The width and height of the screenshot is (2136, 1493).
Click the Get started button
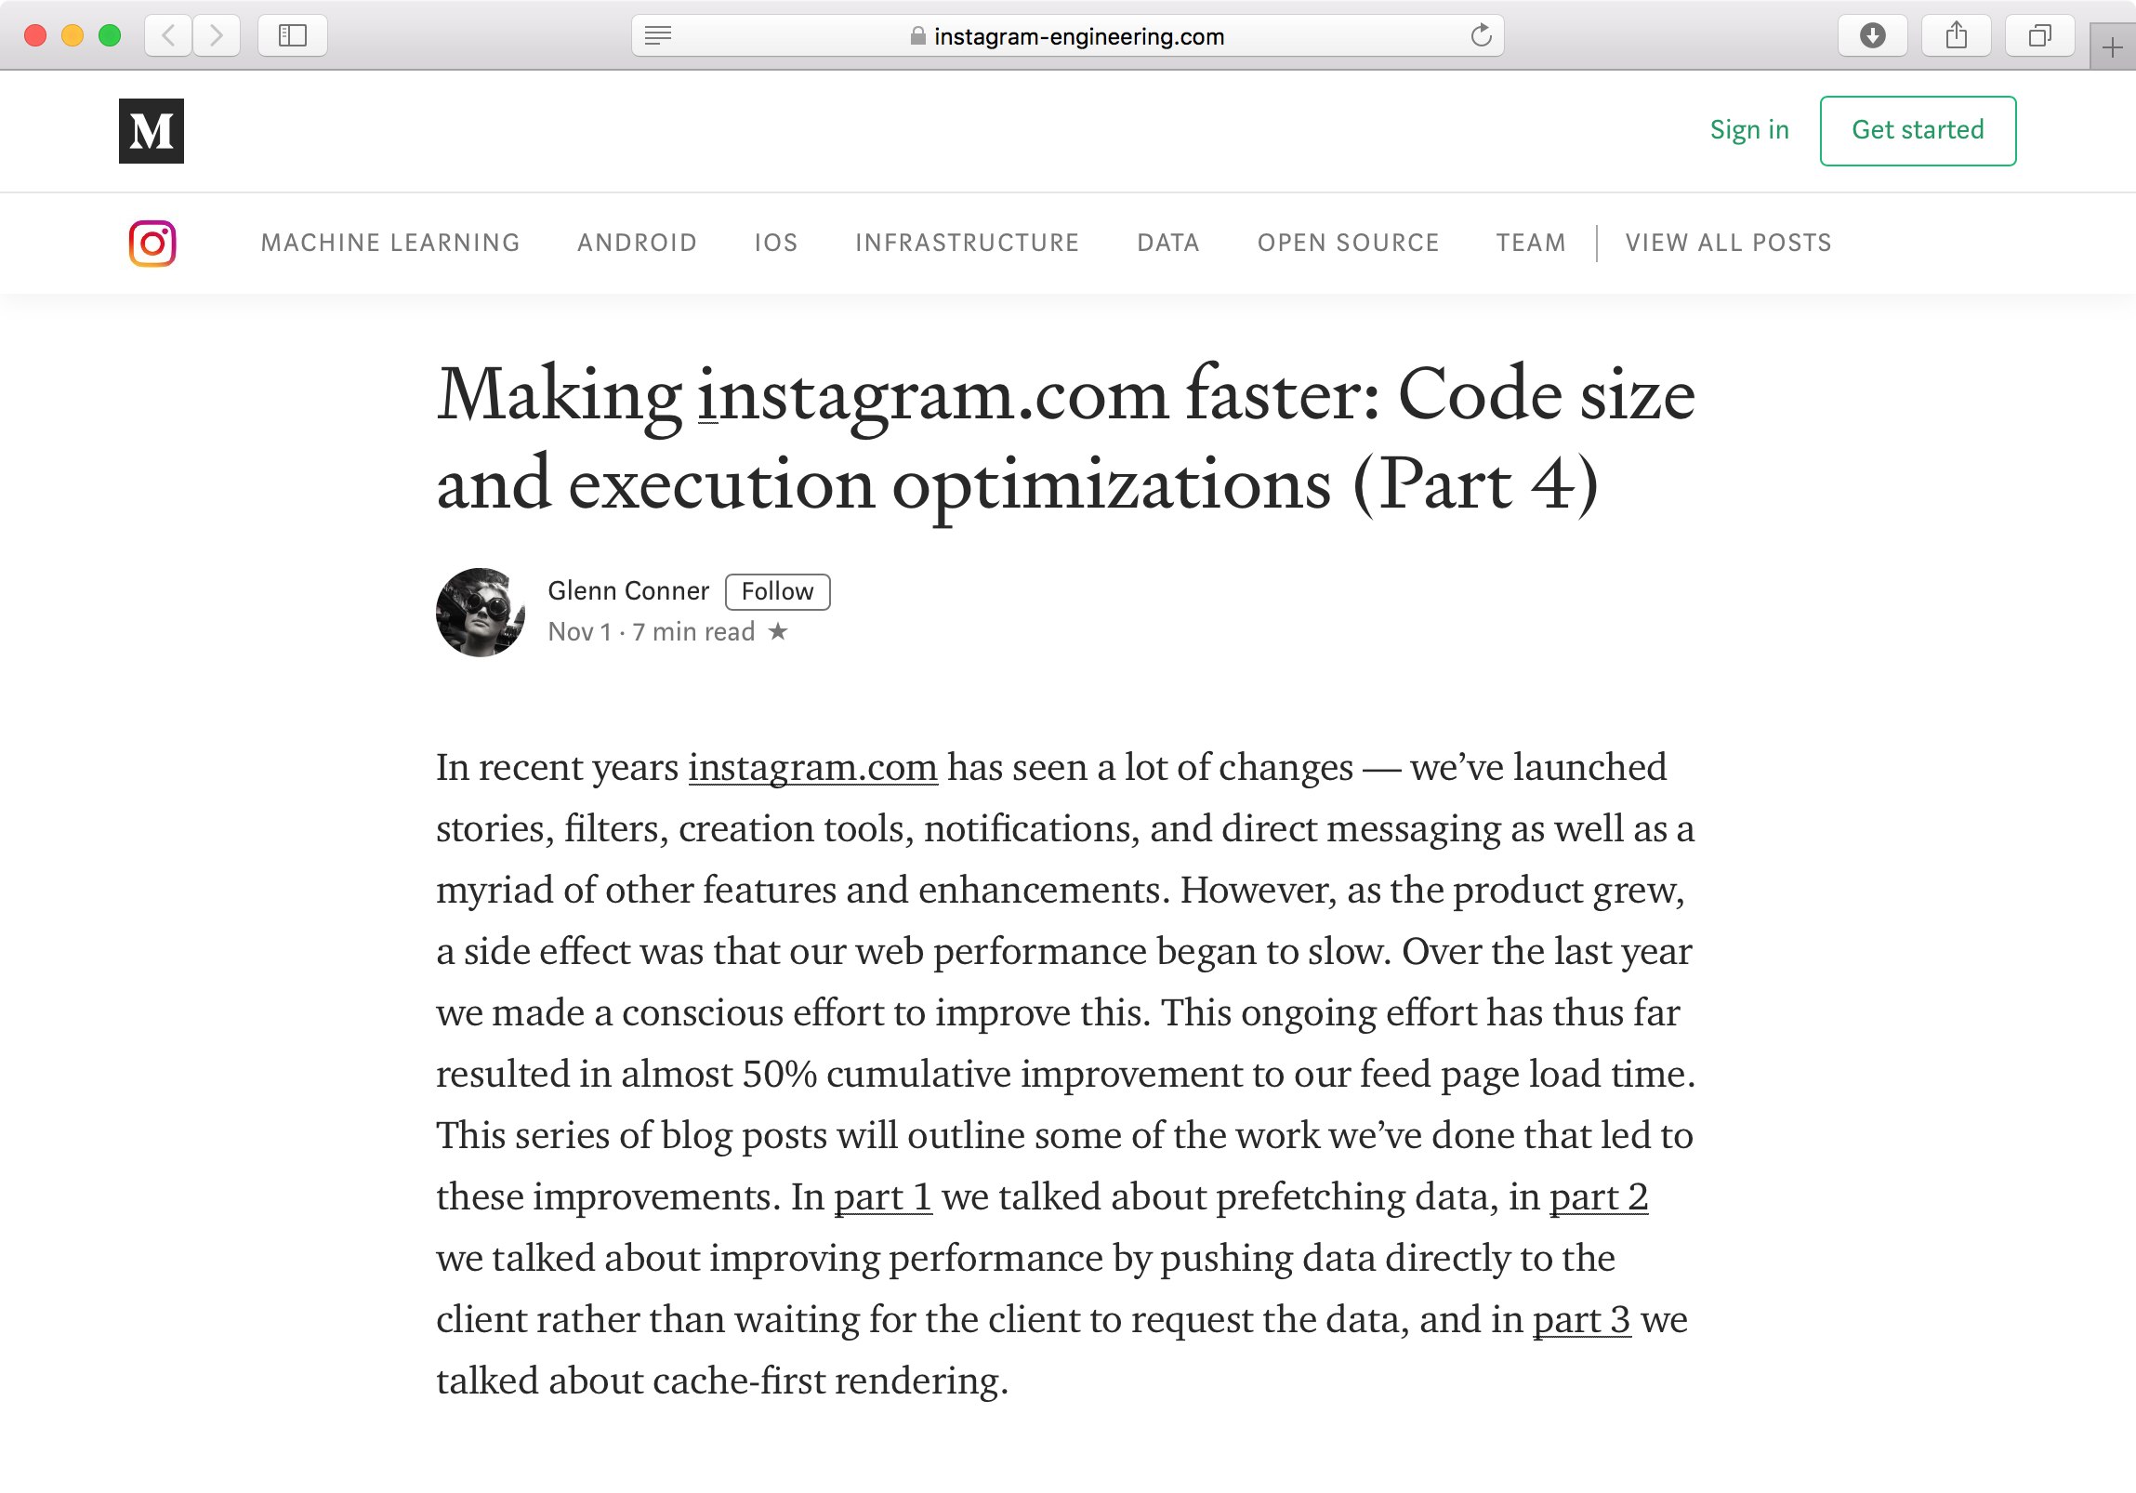pos(1918,130)
